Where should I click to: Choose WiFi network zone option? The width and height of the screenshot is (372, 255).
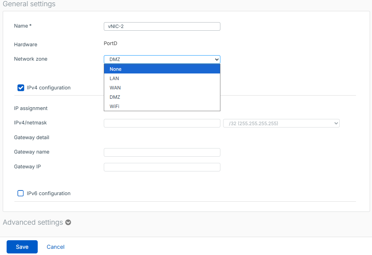(162, 107)
